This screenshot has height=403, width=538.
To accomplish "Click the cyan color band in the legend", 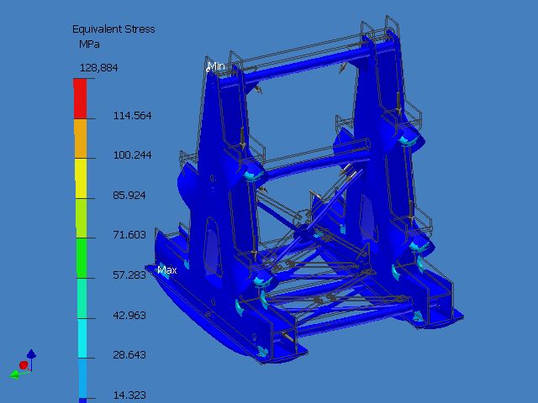I will 82,338.
